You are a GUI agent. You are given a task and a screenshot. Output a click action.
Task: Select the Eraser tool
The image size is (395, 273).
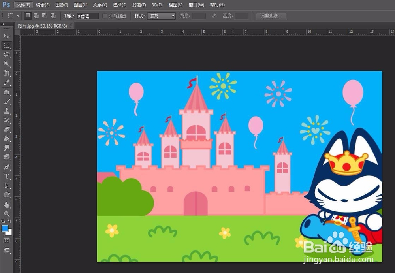coord(7,129)
